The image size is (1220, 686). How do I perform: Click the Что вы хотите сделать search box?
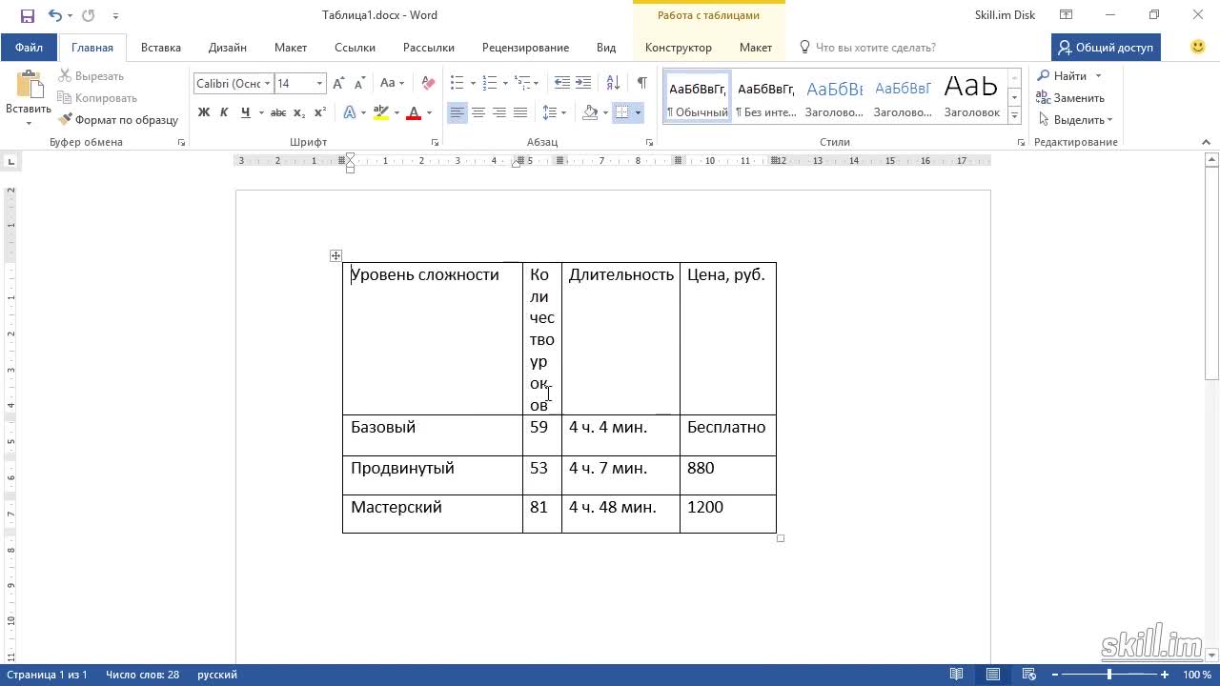pyautogui.click(x=875, y=47)
